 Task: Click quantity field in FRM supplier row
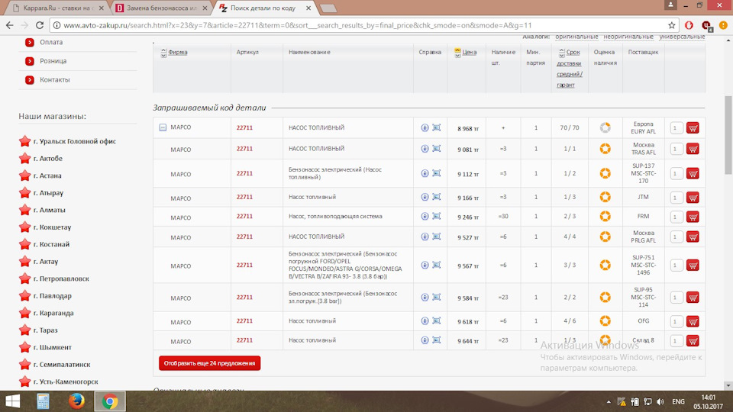click(676, 217)
